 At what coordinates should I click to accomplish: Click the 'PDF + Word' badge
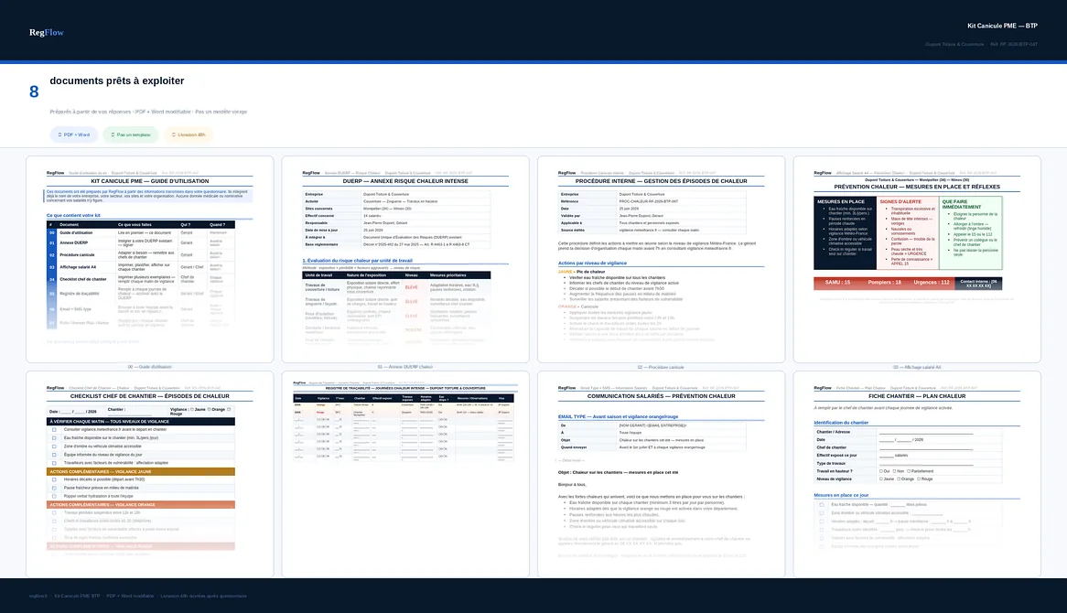click(x=74, y=134)
